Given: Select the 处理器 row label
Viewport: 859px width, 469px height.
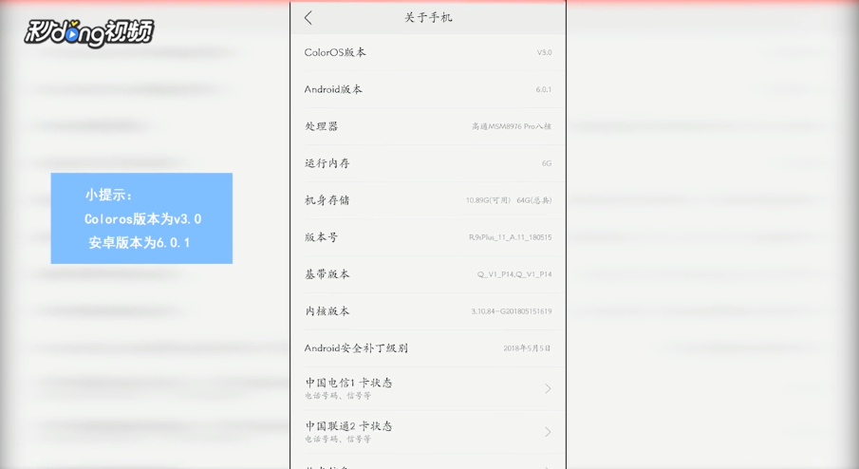Looking at the screenshot, I should [321, 126].
